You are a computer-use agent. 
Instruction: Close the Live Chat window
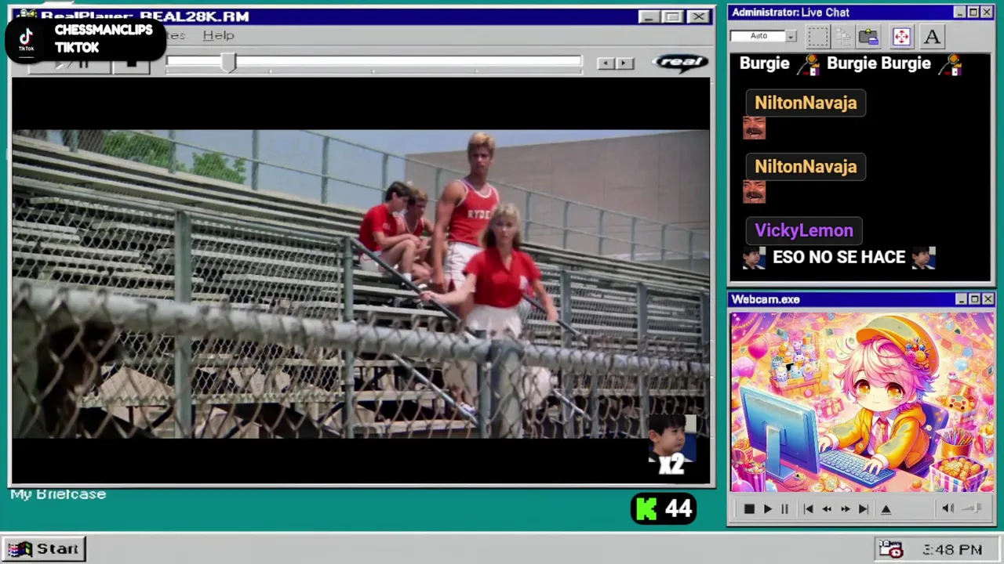[x=987, y=13]
